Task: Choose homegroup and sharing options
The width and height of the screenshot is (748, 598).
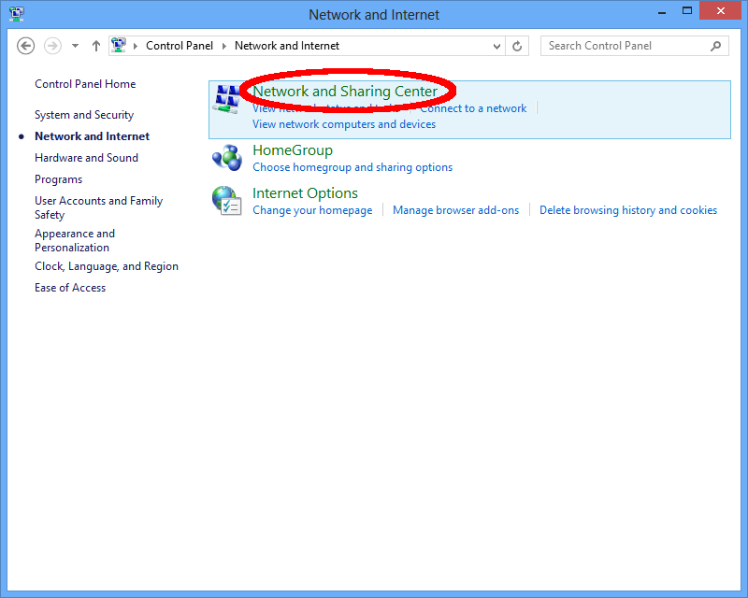Action: point(352,167)
